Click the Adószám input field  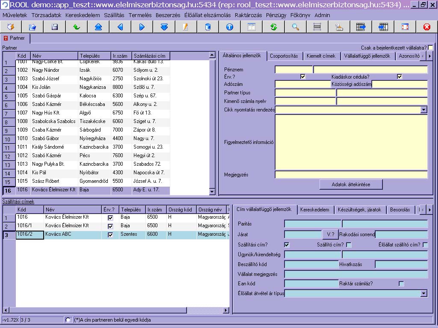[302, 85]
